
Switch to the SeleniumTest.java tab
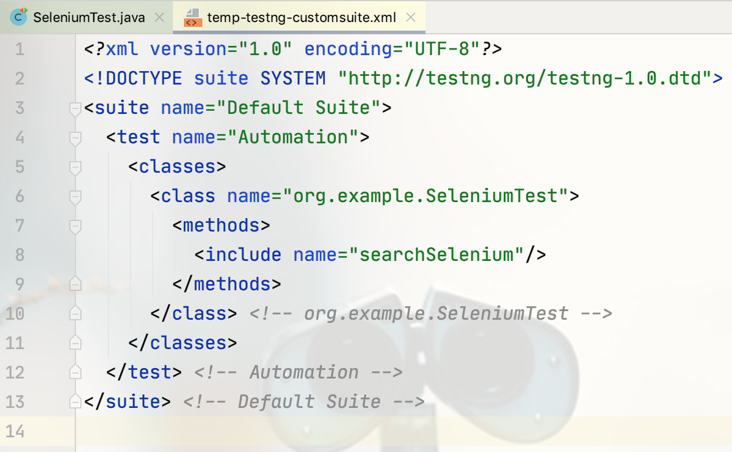[89, 17]
